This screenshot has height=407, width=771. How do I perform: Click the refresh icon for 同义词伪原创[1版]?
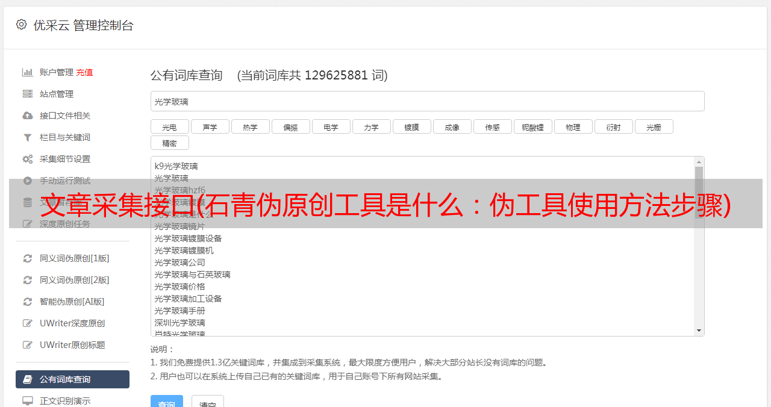[28, 258]
